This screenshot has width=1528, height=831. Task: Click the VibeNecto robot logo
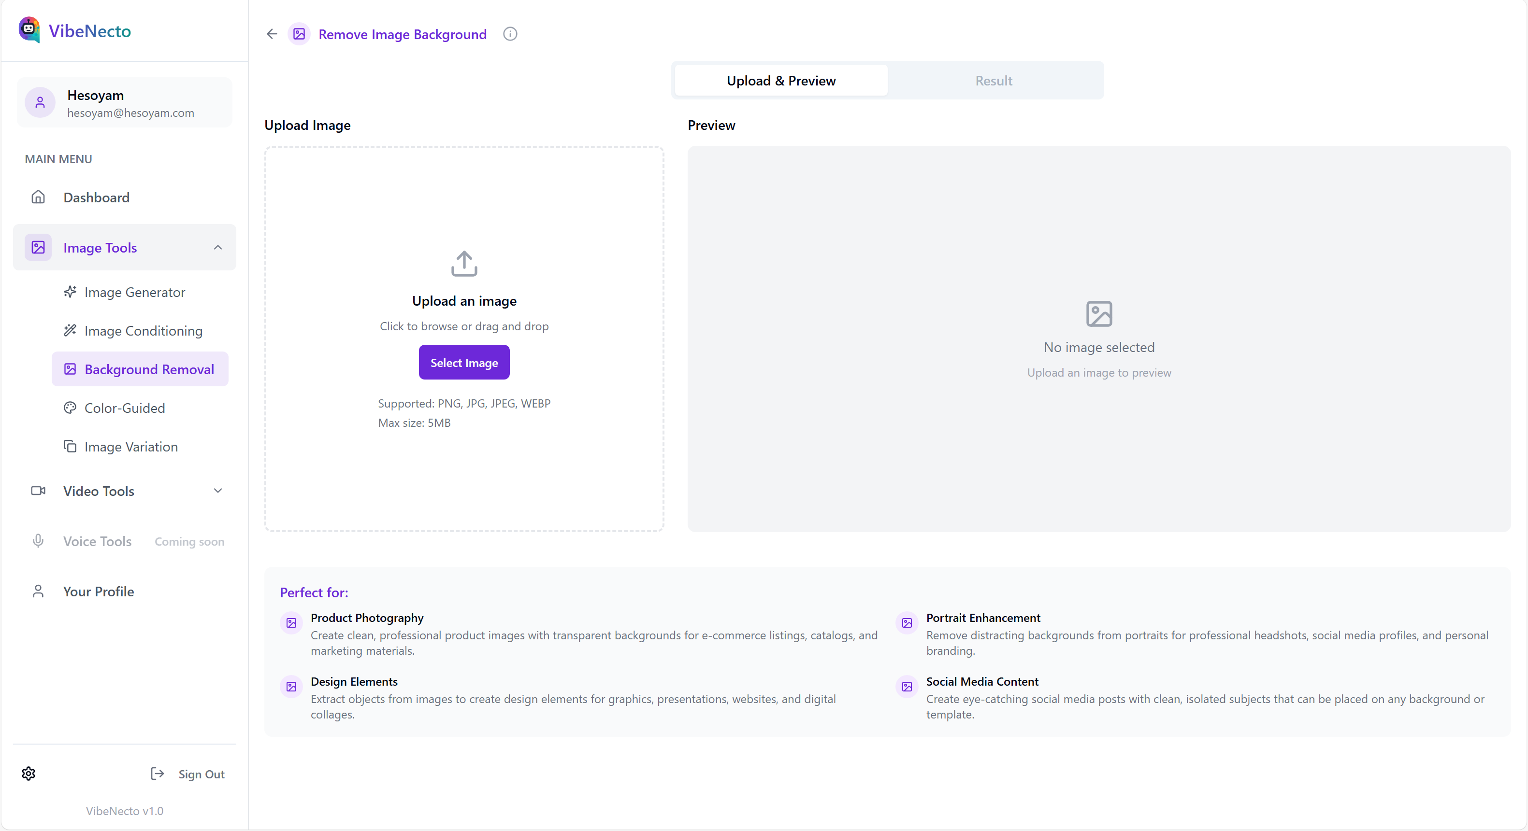[x=29, y=29]
